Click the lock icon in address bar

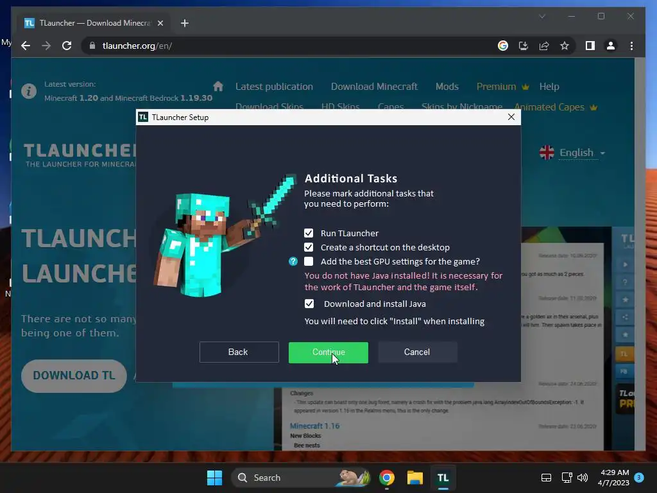click(92, 46)
